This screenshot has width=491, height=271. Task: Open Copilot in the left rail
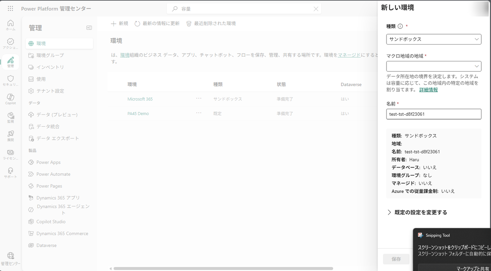click(x=11, y=99)
